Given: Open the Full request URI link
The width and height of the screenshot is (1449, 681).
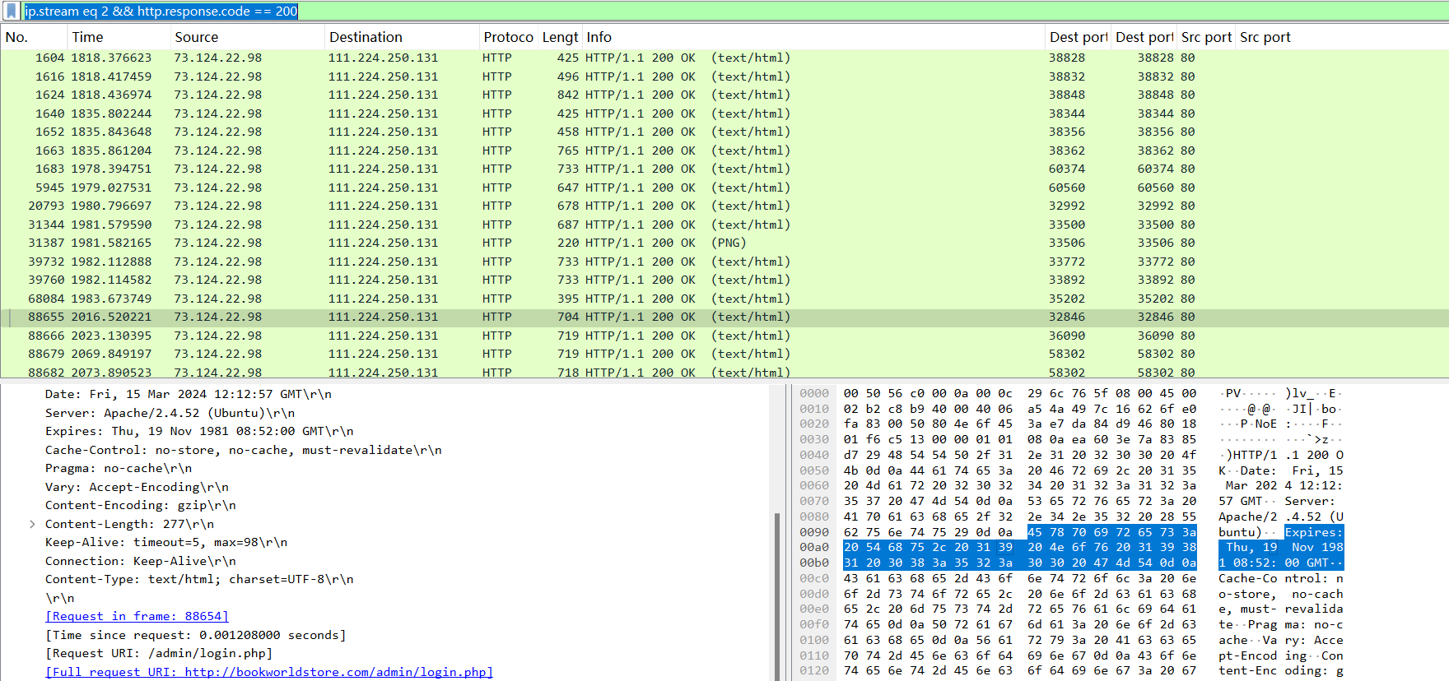Looking at the screenshot, I should pos(269,672).
